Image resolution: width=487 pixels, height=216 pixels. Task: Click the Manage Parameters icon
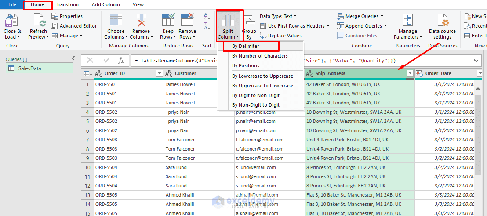407,21
